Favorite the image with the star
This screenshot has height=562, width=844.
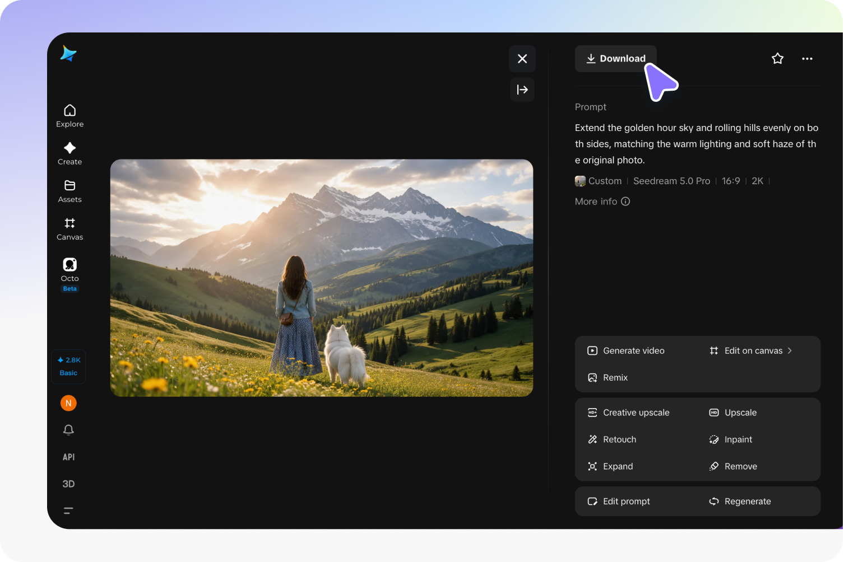(x=777, y=59)
